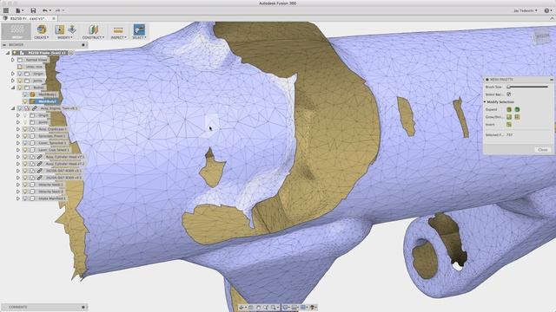Click the Select paint tool icon

coord(139,29)
